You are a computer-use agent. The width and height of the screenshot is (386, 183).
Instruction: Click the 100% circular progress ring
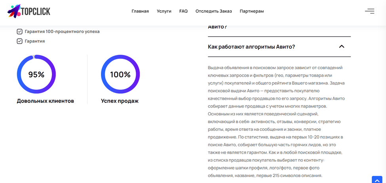(x=120, y=74)
